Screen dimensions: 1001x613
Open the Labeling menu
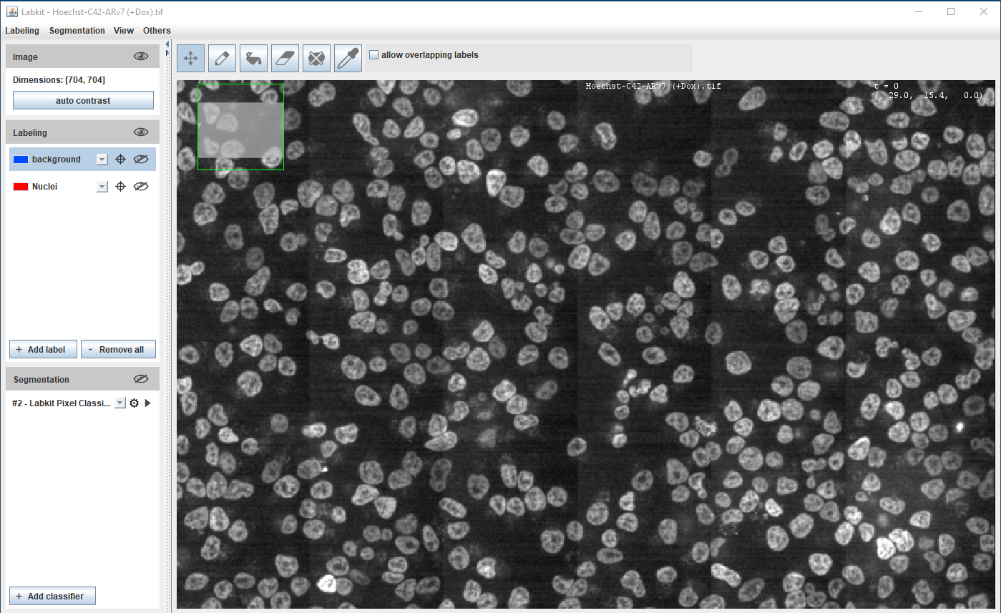click(x=22, y=31)
